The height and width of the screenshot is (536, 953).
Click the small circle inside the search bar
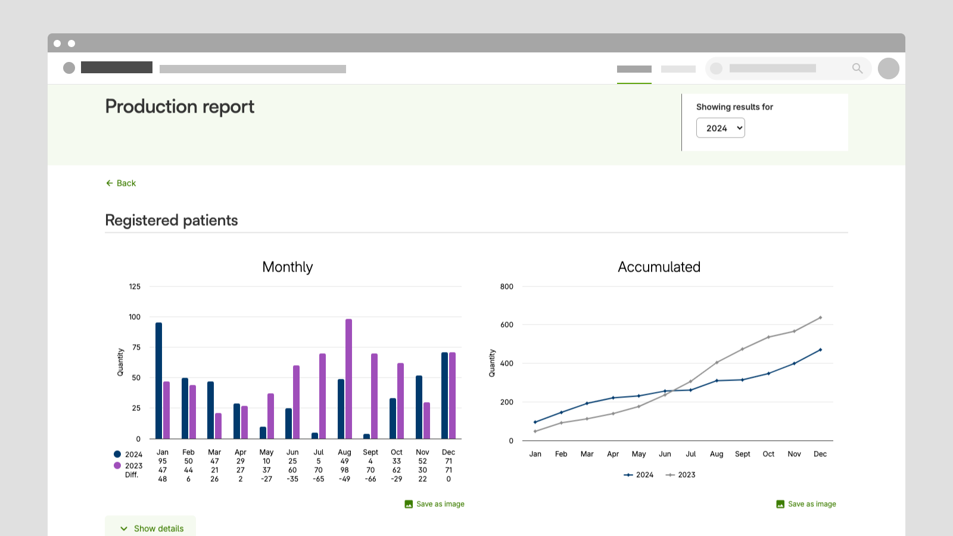point(717,68)
